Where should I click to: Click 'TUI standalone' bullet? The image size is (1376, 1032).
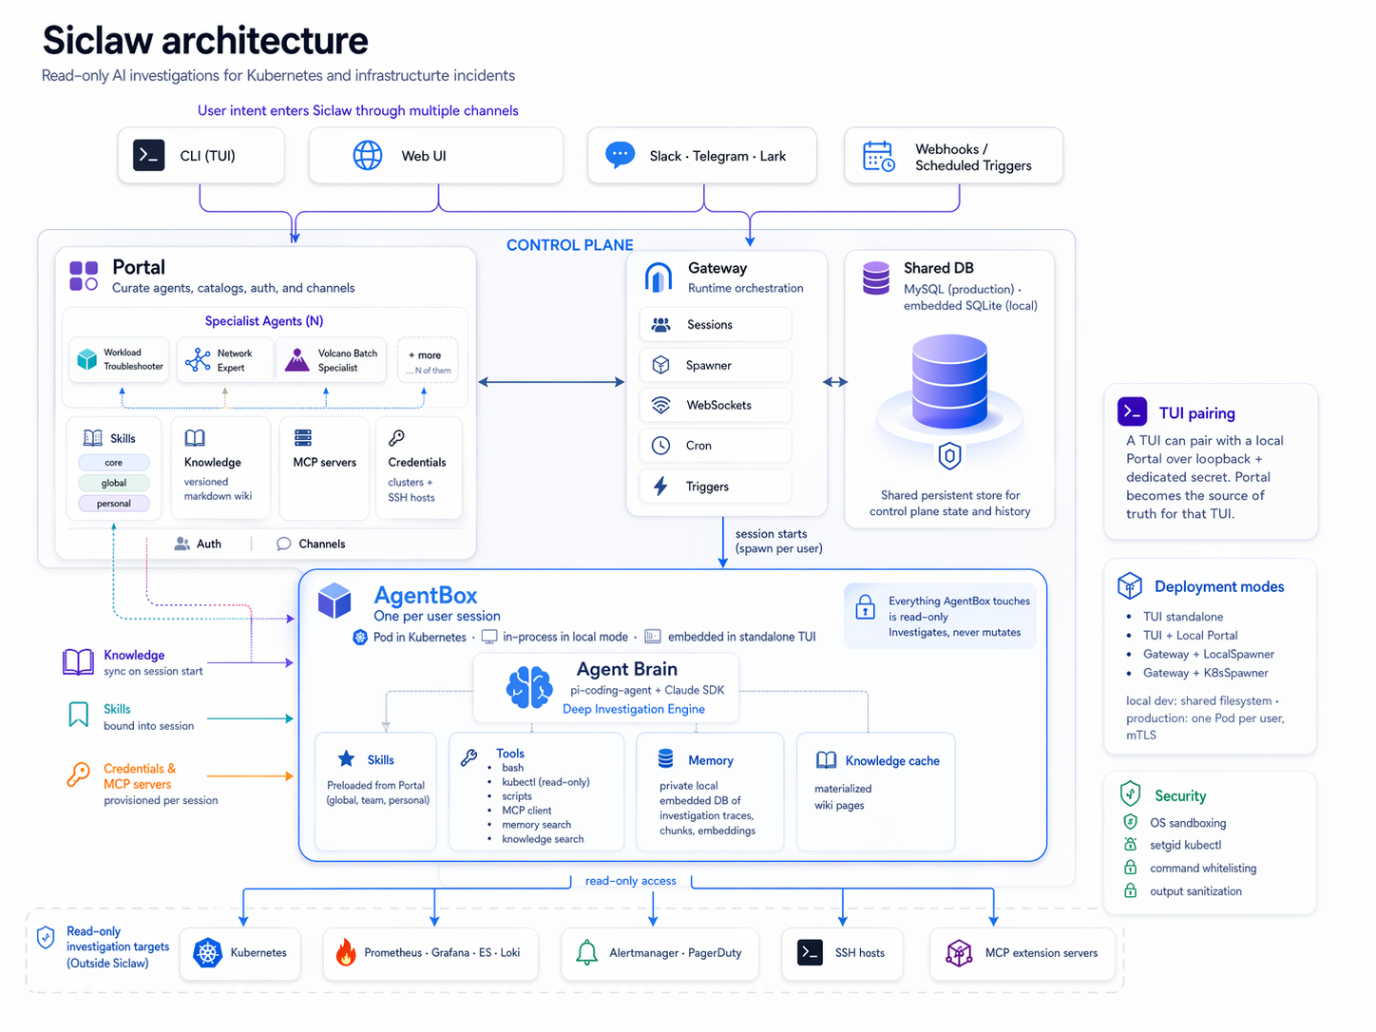(1183, 617)
